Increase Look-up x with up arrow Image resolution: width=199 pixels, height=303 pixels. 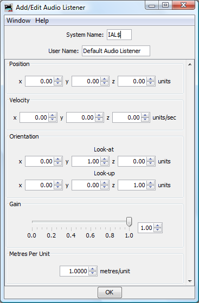[57, 183]
